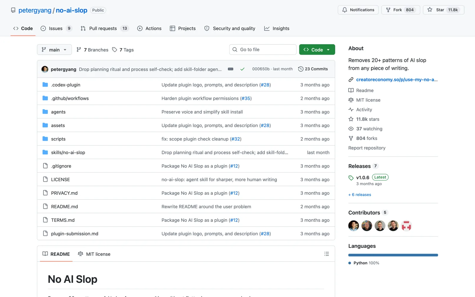This screenshot has height=297, width=475.
Task: Click the red-and-white contributor avatar
Action: point(406,226)
